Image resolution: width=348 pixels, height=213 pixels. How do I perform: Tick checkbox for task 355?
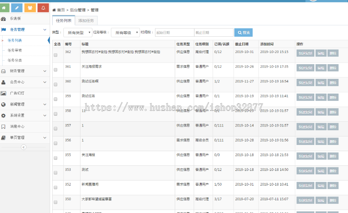tap(55, 158)
